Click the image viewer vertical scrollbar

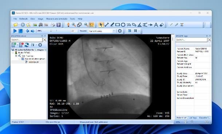click(x=173, y=77)
